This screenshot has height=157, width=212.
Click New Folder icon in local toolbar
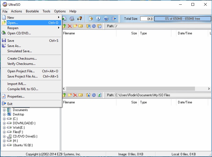pyautogui.click(x=70, y=95)
